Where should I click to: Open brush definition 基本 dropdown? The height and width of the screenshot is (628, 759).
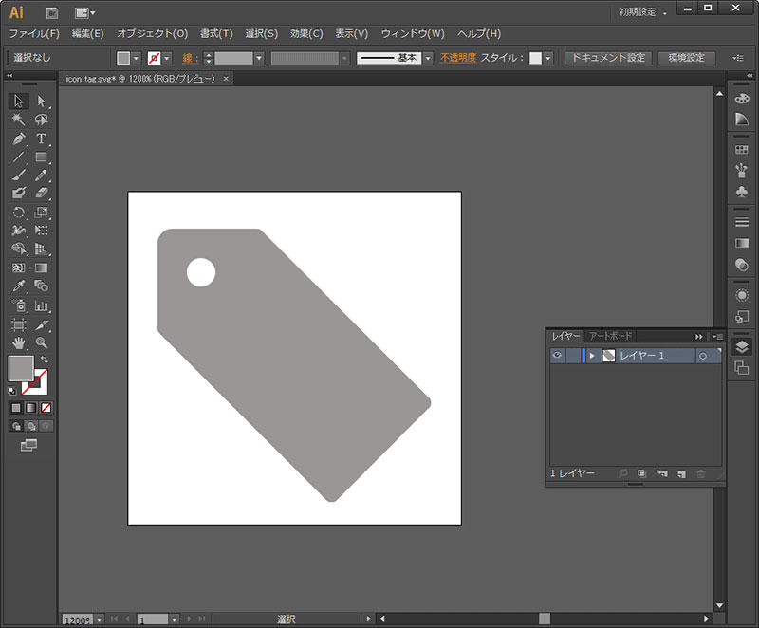(428, 58)
